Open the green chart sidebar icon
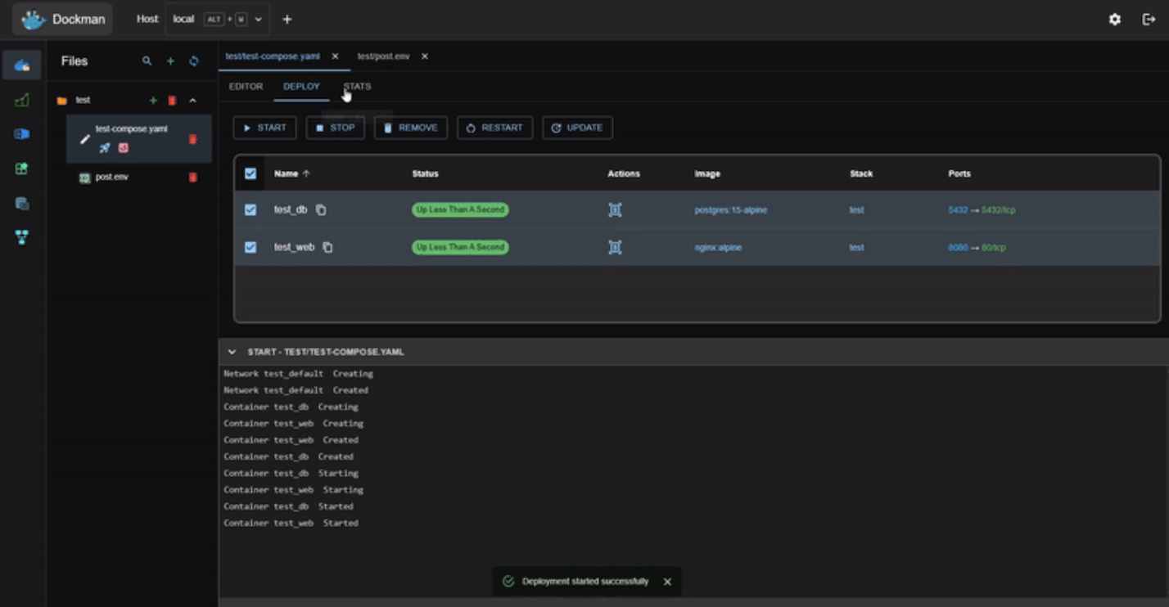This screenshot has height=607, width=1169. click(x=22, y=100)
